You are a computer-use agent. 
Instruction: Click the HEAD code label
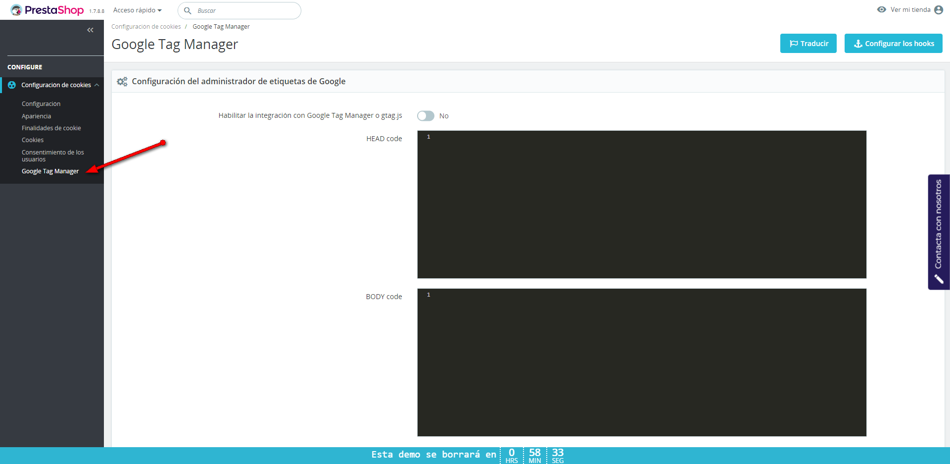pyautogui.click(x=384, y=139)
